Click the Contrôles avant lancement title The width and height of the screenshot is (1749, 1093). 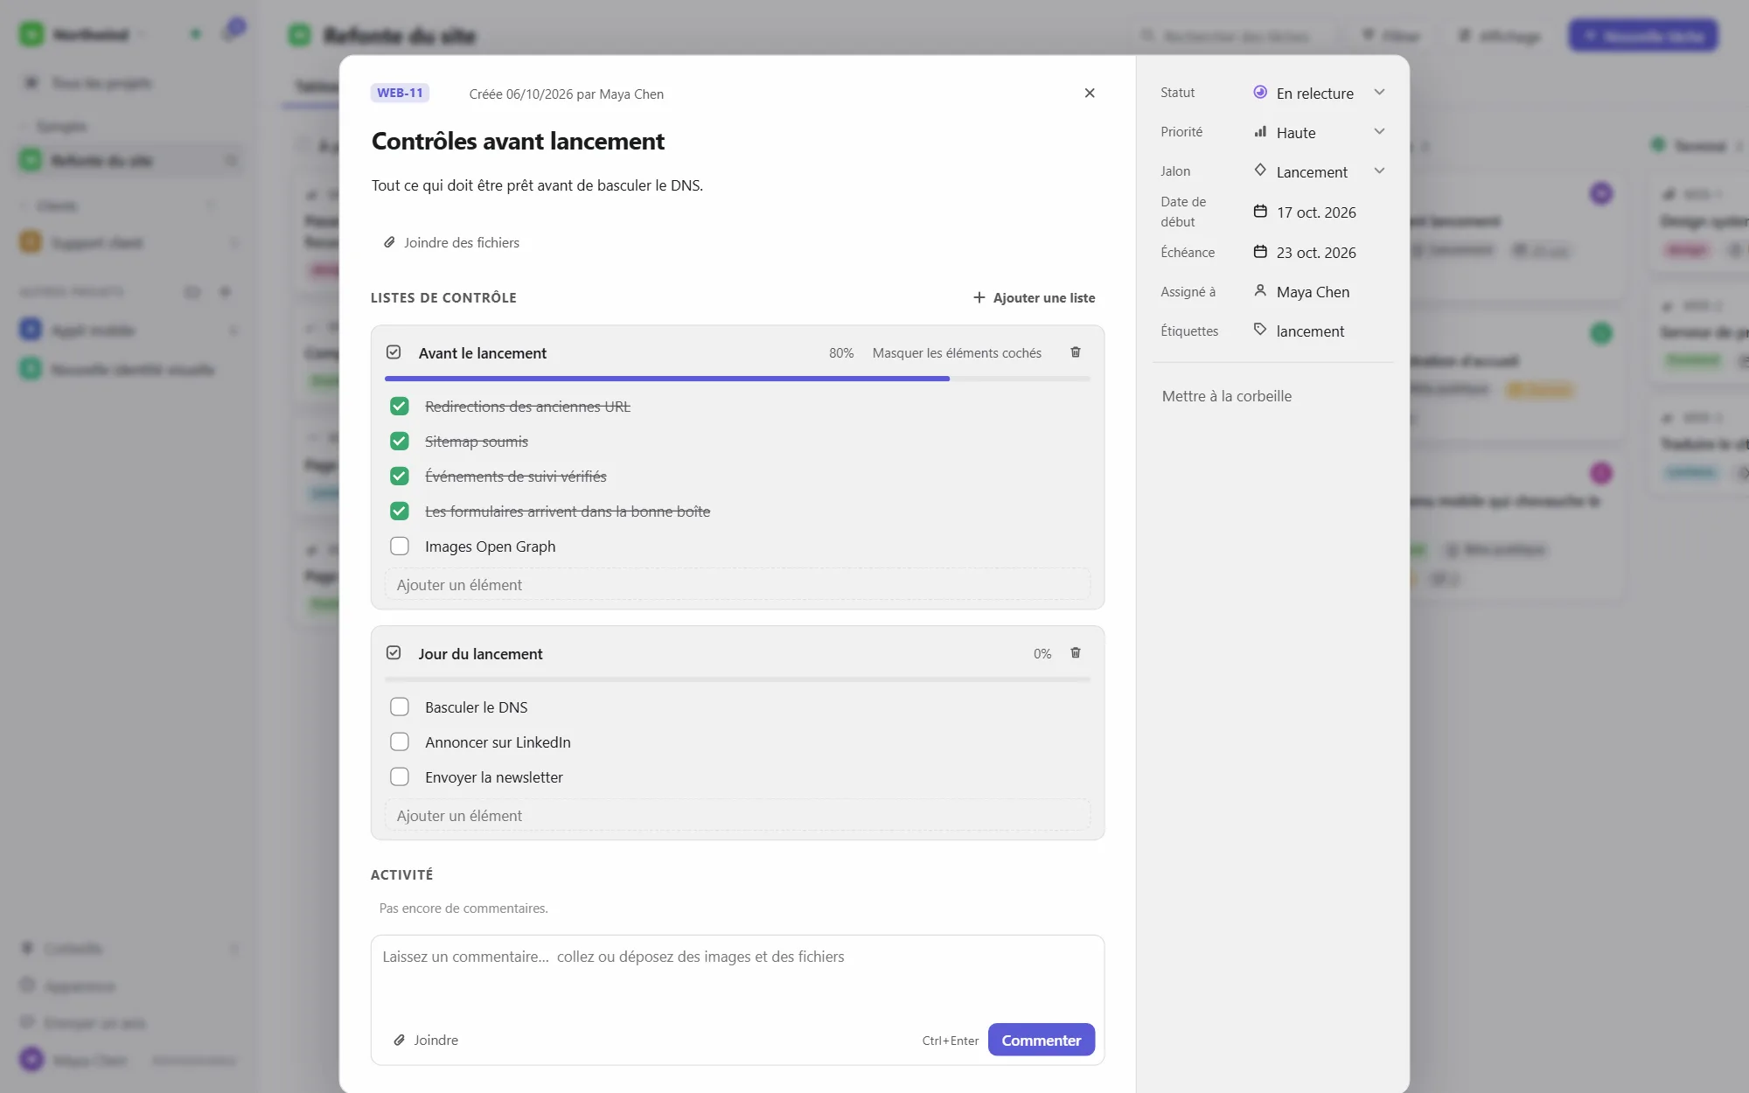click(x=518, y=141)
